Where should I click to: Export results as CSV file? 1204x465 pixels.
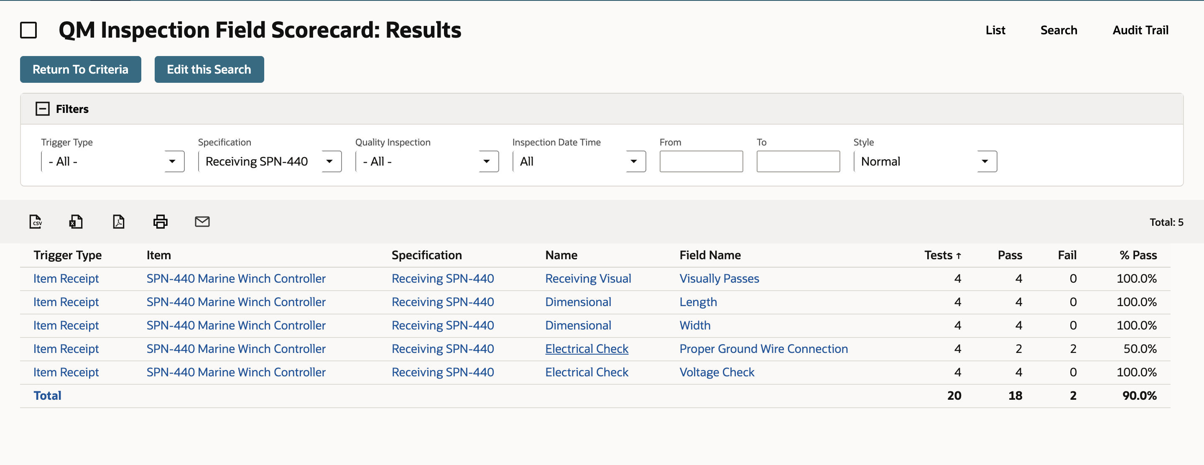36,222
